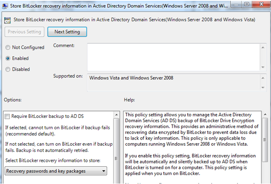Click the Supported on: label
The width and height of the screenshot is (271, 184).
click(x=68, y=76)
